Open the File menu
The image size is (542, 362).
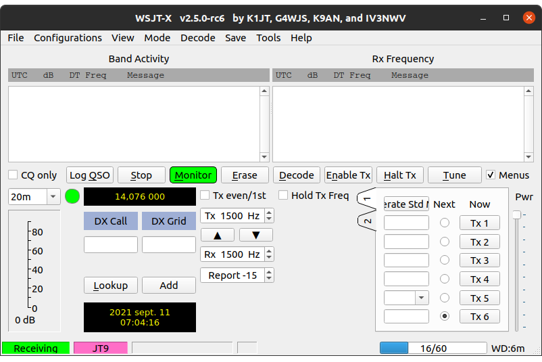coord(16,38)
